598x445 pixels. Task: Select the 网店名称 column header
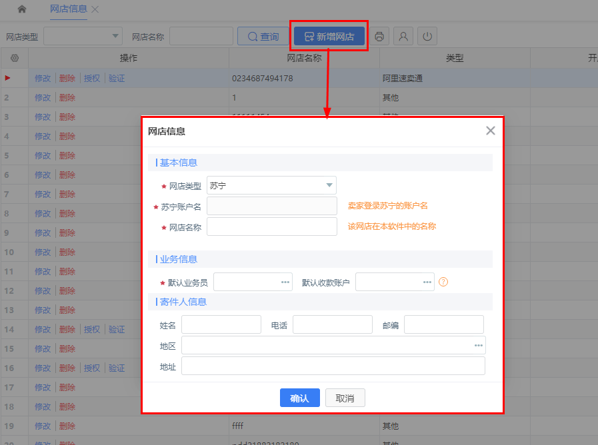coord(305,58)
